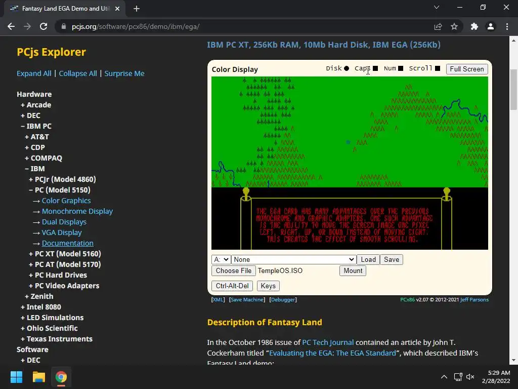The height and width of the screenshot is (389, 518).
Task: Open the Color Graphics link
Action: click(66, 201)
